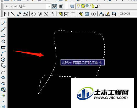137x108 pixels.
Task: Select the Construction Line tool
Action: tap(3, 29)
